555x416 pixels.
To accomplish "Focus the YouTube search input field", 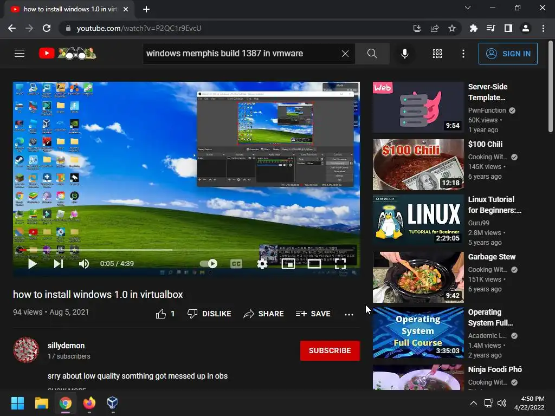I will [x=241, y=54].
